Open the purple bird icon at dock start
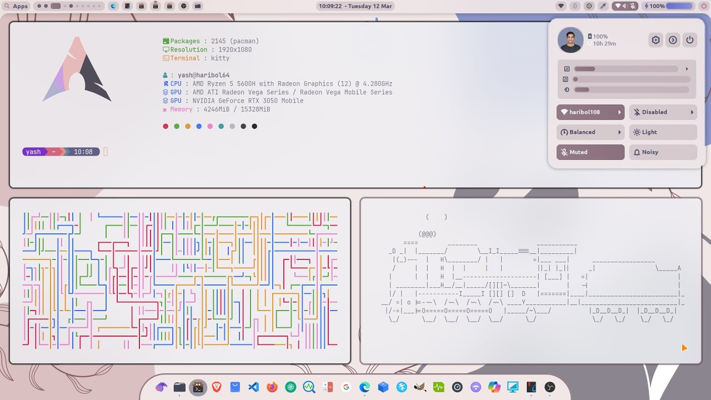The image size is (711, 400). click(161, 387)
